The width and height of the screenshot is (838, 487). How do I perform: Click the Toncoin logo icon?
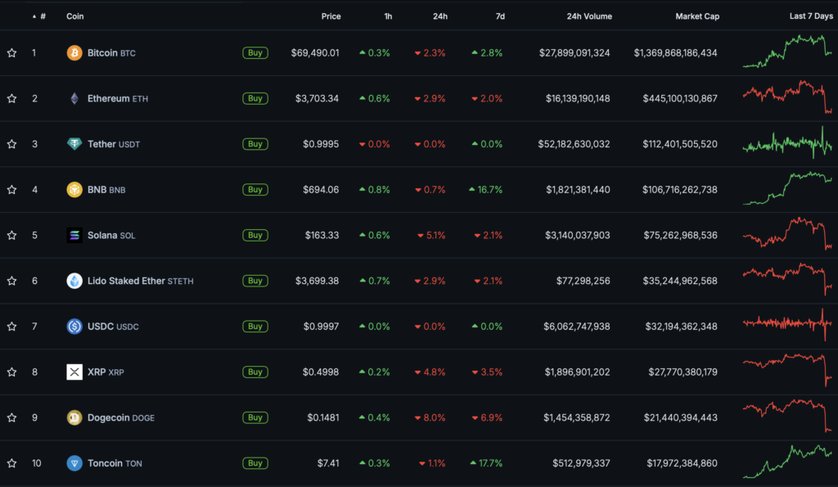click(x=74, y=463)
